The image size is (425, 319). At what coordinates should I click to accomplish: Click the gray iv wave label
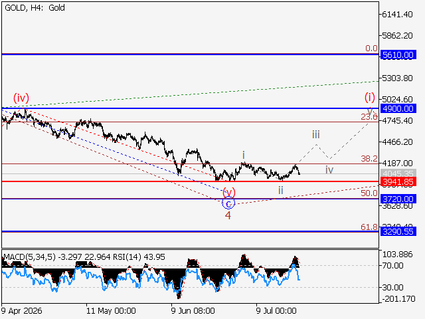tap(329, 170)
